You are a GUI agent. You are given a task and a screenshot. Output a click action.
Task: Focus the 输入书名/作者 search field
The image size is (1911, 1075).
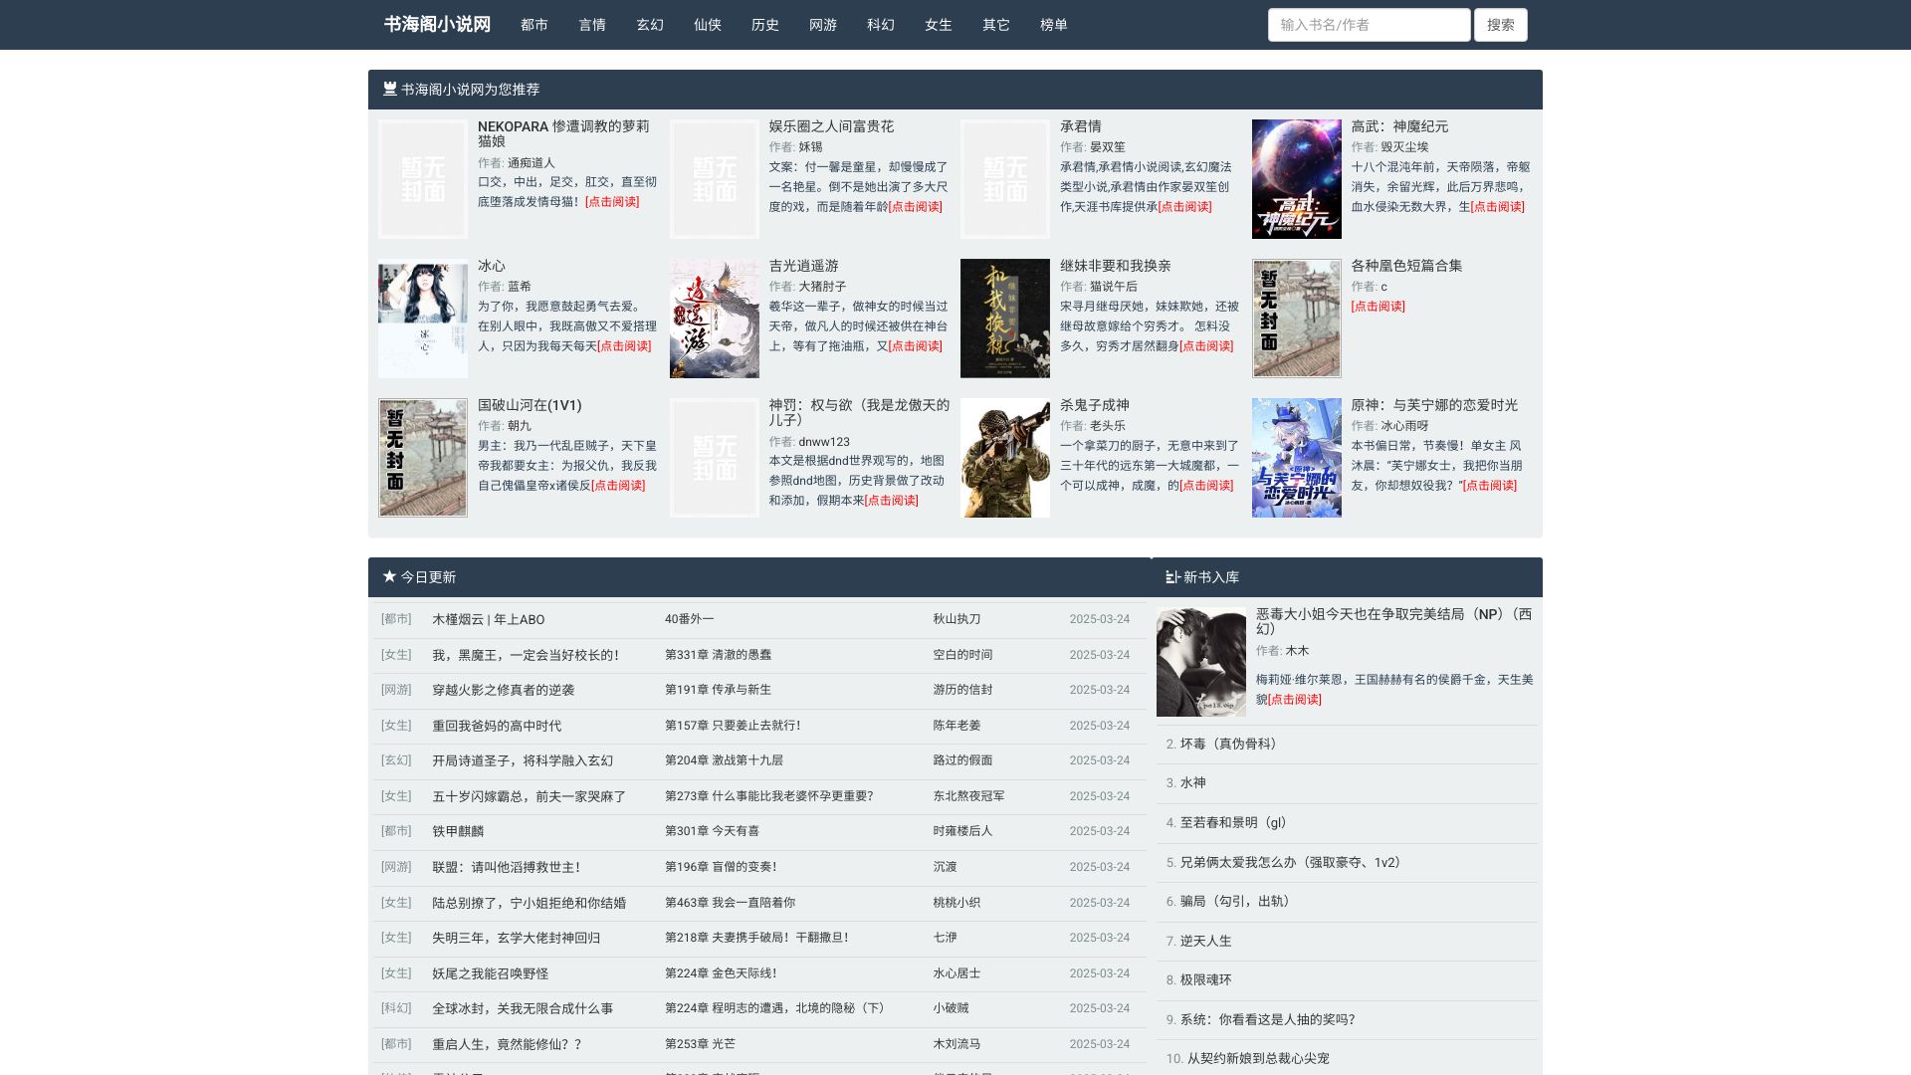pos(1369,25)
